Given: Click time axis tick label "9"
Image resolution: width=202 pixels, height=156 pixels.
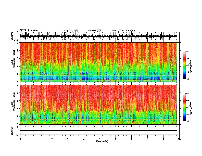Looking at the screenshot, I should point(163,139).
